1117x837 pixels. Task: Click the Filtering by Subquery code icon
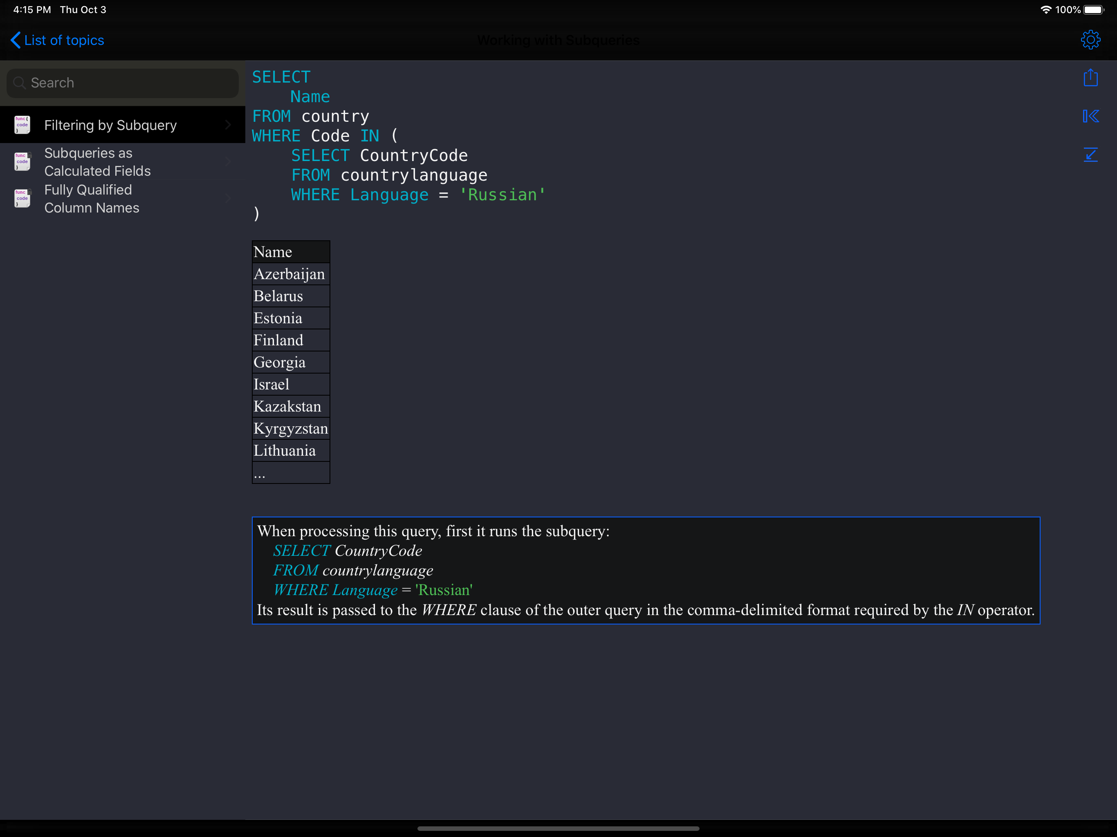pyautogui.click(x=22, y=125)
